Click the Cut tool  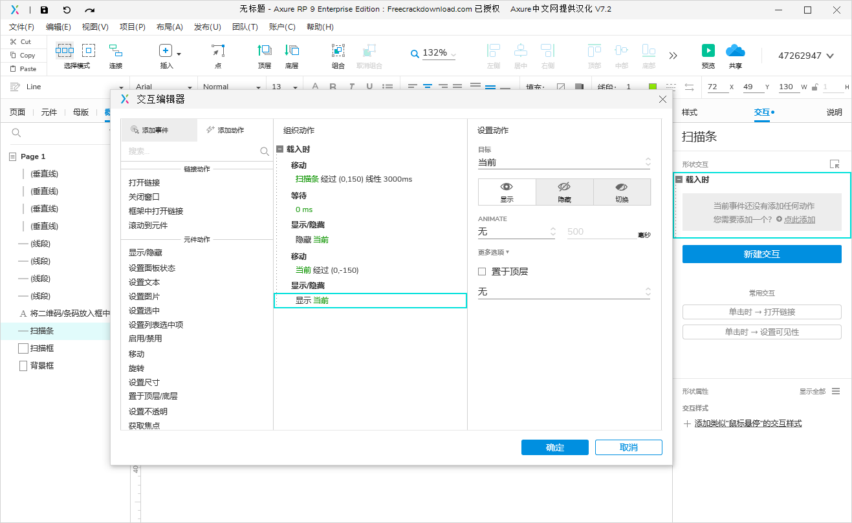tap(21, 41)
